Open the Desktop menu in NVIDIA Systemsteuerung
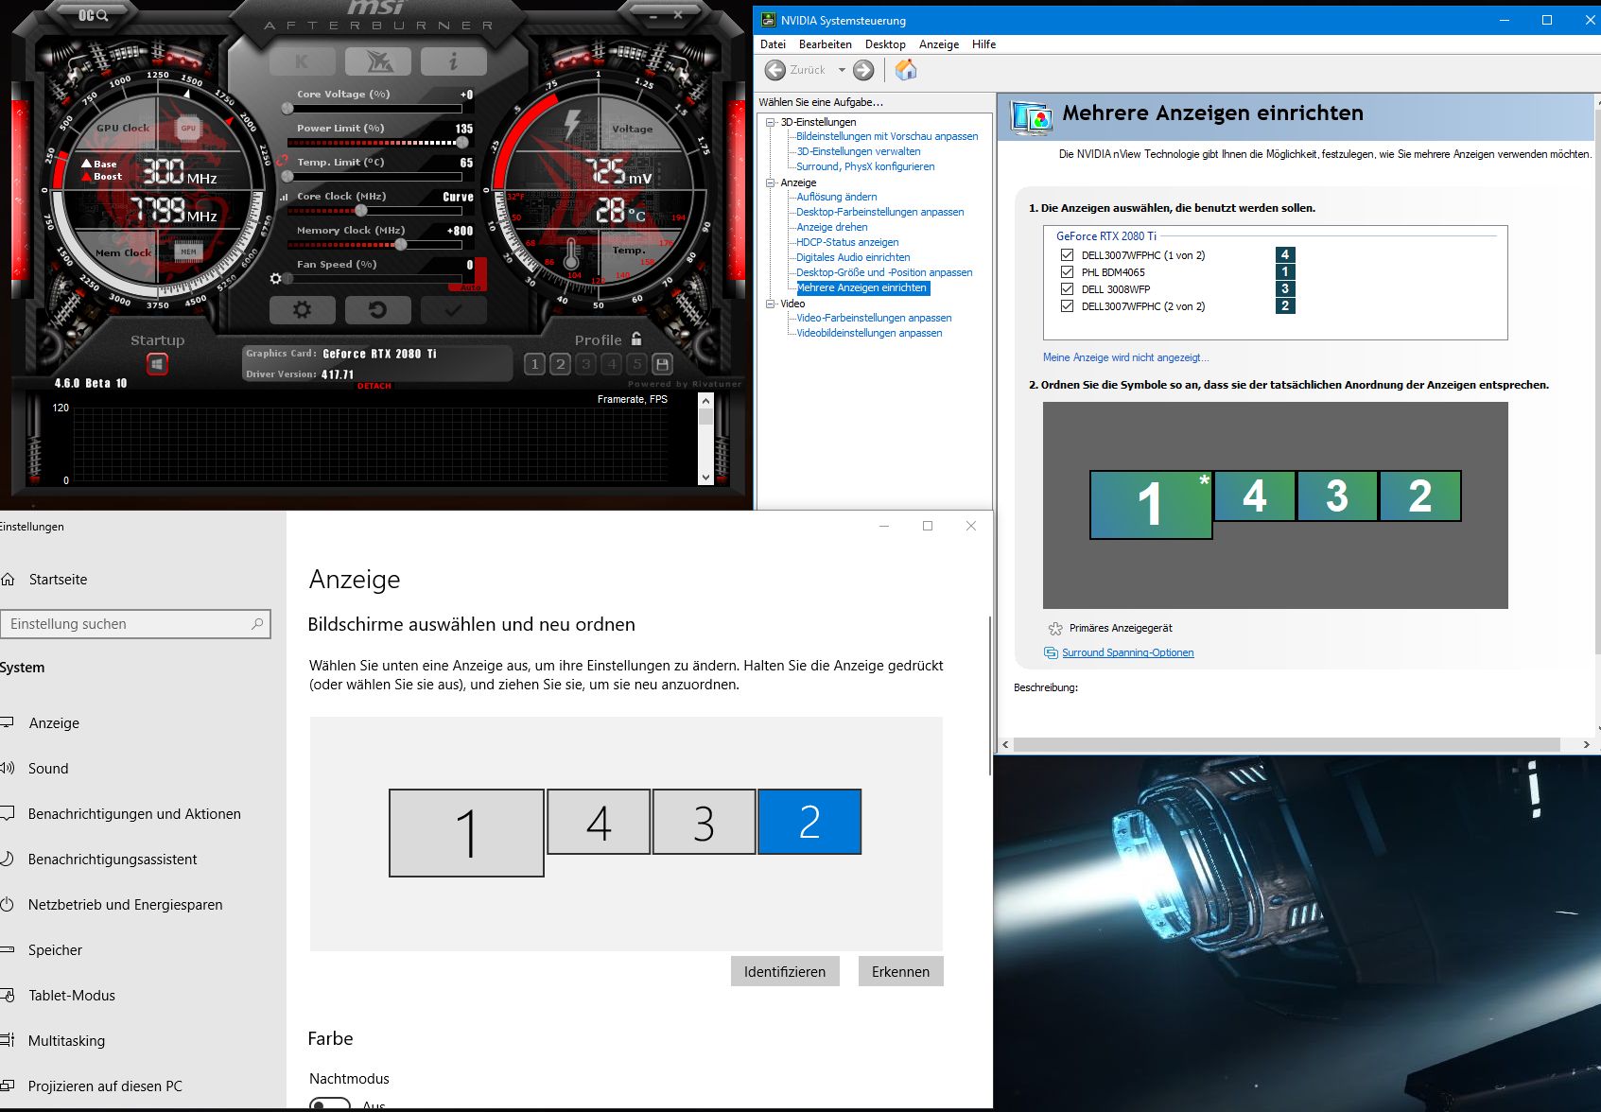Viewport: 1601px width, 1112px height. [x=885, y=44]
